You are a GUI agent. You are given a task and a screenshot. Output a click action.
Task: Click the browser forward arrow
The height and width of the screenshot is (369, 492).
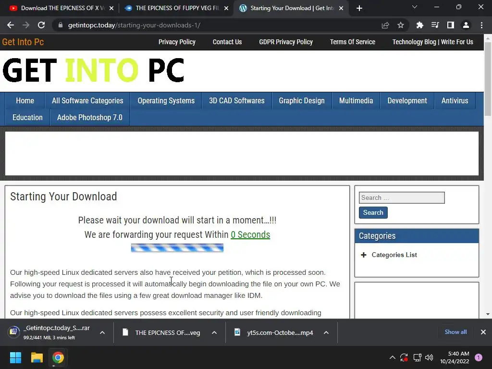click(26, 25)
